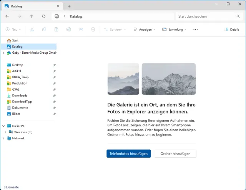Collapse the Dieser PC tree node
246x190 pixels.
click(3, 126)
